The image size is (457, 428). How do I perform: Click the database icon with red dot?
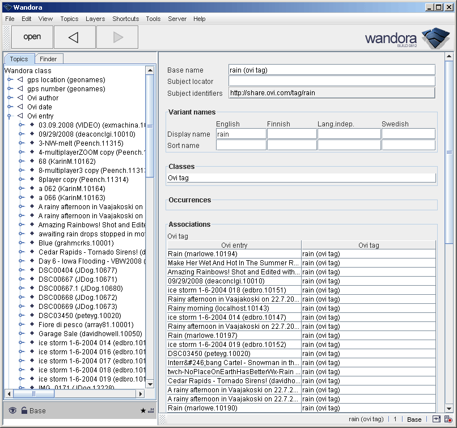[448, 418]
